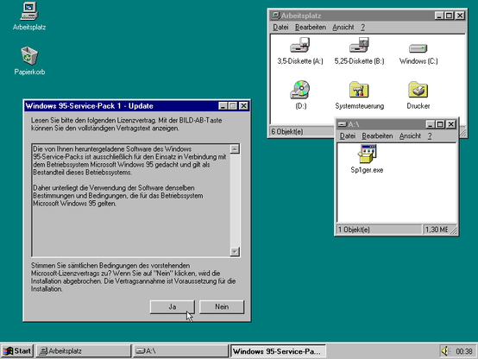The height and width of the screenshot is (359, 478).
Task: Click inside the license agreement text box
Action: pos(131,200)
